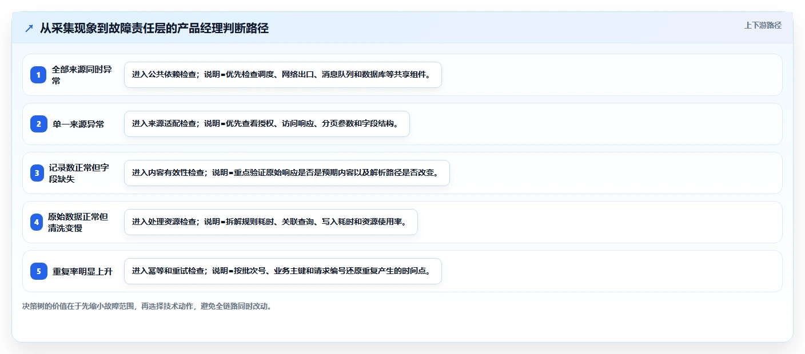The width and height of the screenshot is (805, 354).
Task: Select the label 重复率明显上升
Action: click(x=82, y=271)
